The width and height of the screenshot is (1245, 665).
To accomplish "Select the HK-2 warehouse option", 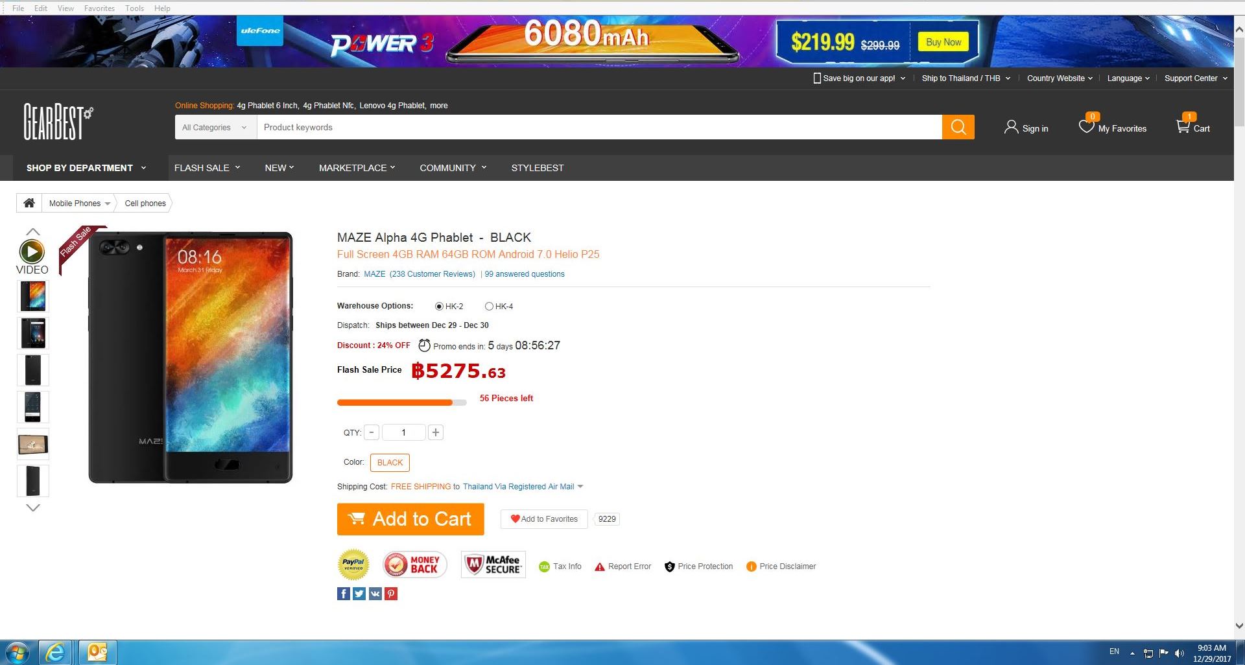I will 439,307.
